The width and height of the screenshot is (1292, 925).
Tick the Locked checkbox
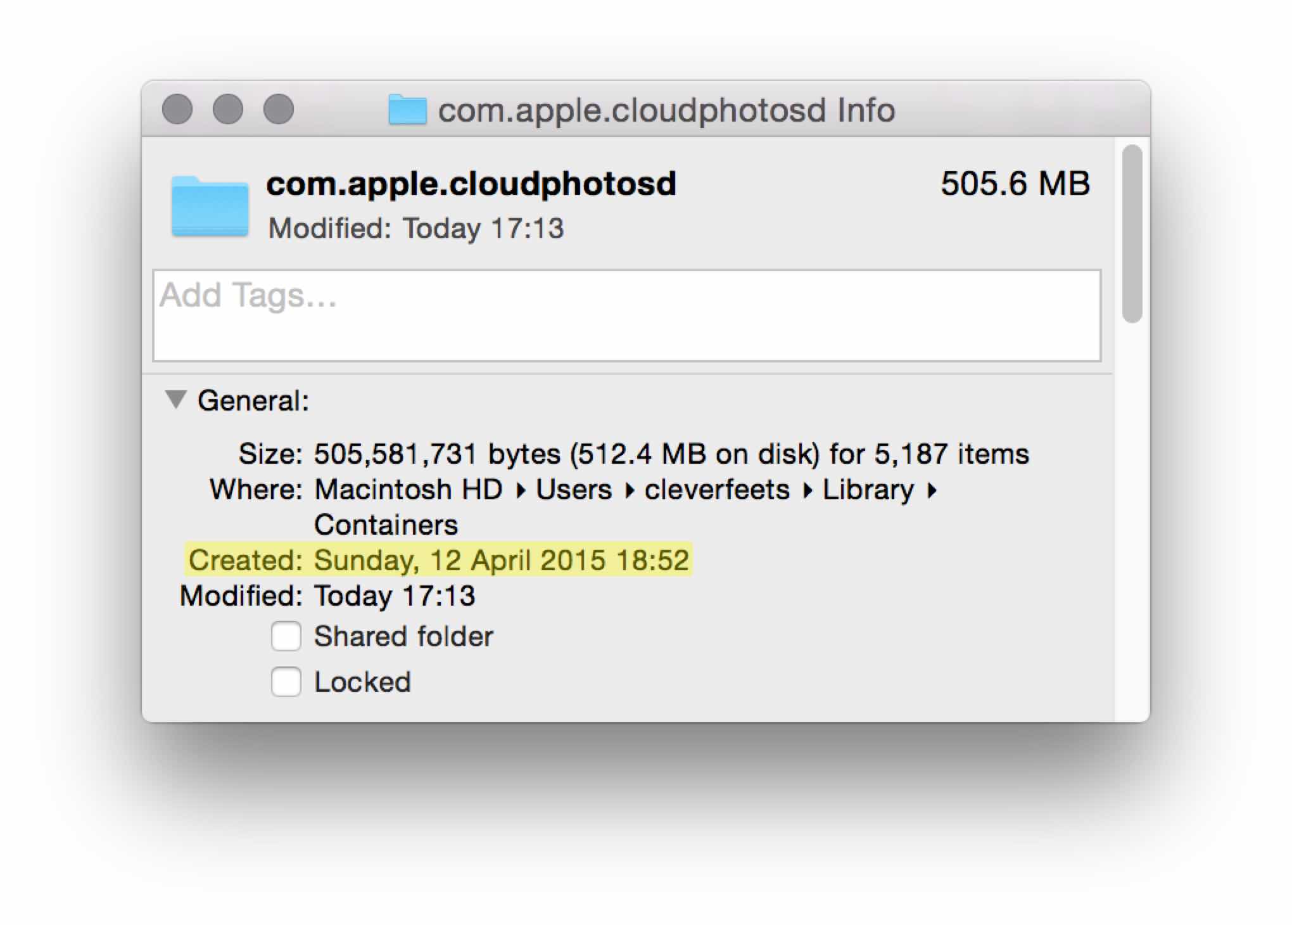coord(286,682)
